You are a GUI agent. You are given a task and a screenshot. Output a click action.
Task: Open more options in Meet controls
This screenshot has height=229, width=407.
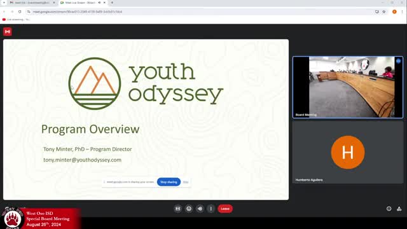(210, 209)
